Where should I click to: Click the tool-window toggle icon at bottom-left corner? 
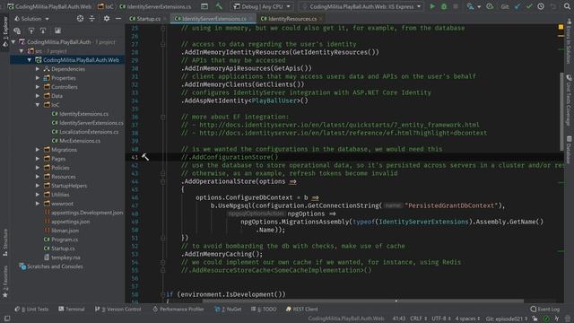(7, 319)
